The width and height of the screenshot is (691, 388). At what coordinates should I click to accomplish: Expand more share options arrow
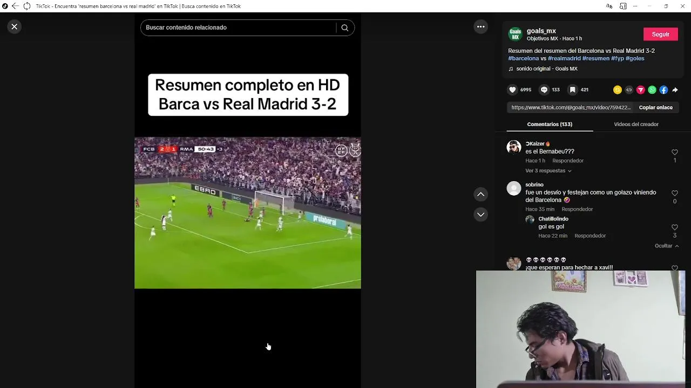pyautogui.click(x=675, y=90)
